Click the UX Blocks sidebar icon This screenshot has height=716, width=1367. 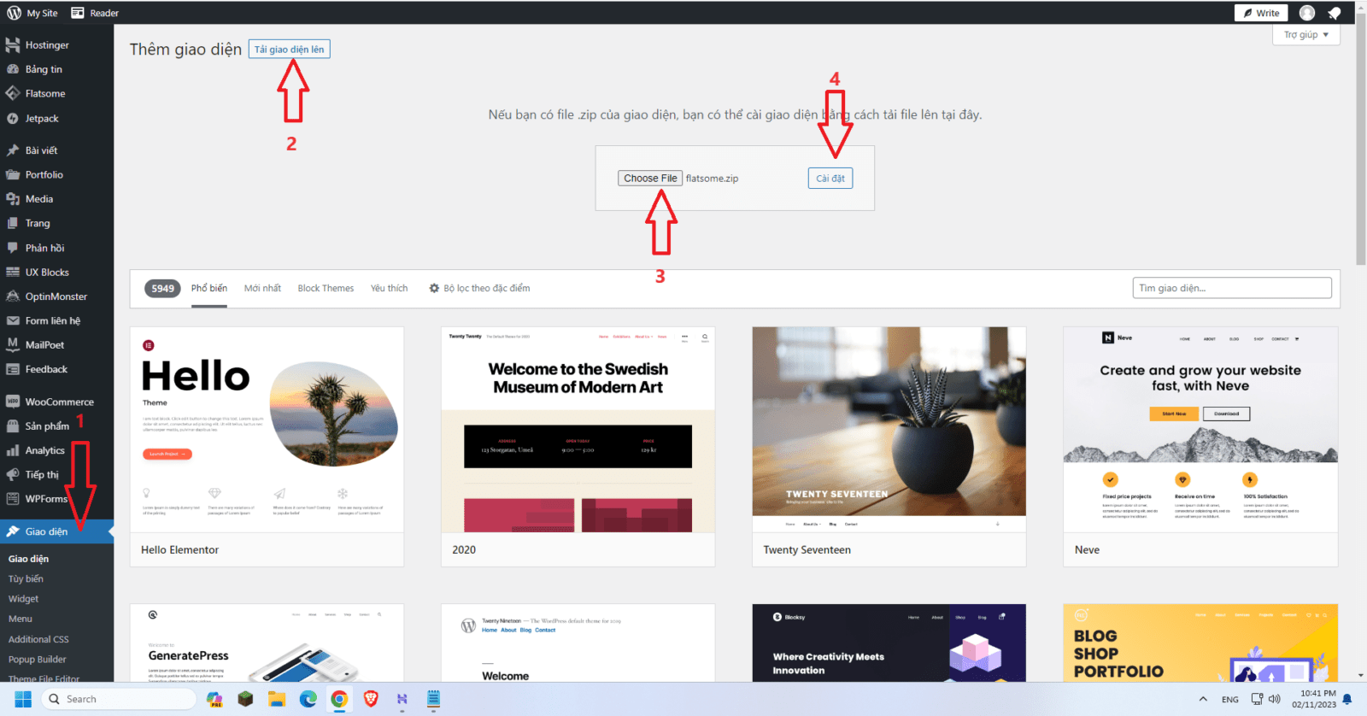[13, 273]
